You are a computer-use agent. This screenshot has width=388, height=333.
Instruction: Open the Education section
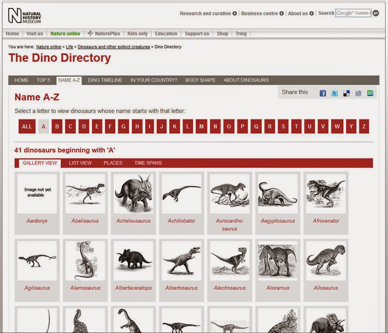click(x=166, y=33)
